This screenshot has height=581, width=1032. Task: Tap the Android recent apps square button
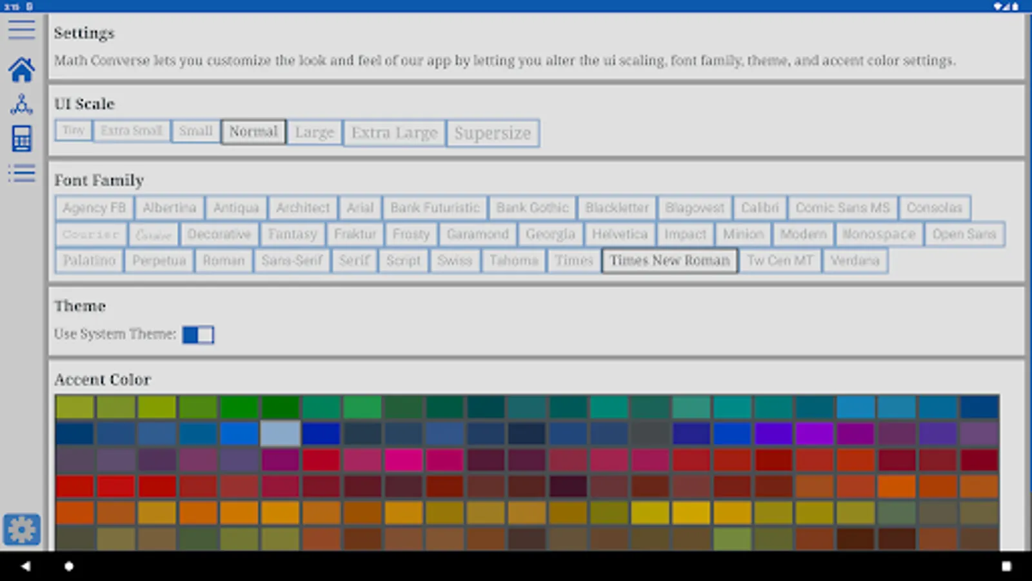pos(1007,566)
